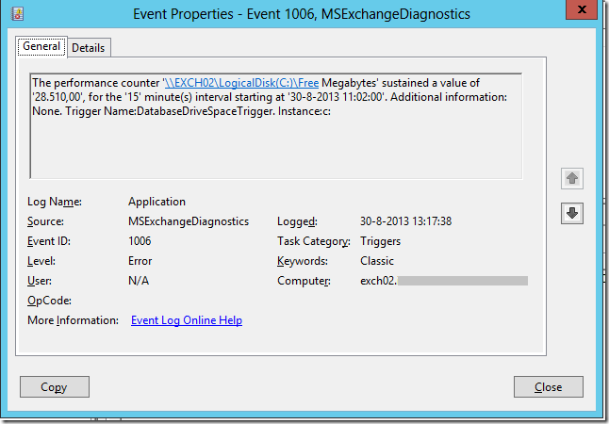Click the 'Trigger Name:DatabaseDriveSpaceTrigger' text
Screen dimensions: 609x424
point(169,111)
